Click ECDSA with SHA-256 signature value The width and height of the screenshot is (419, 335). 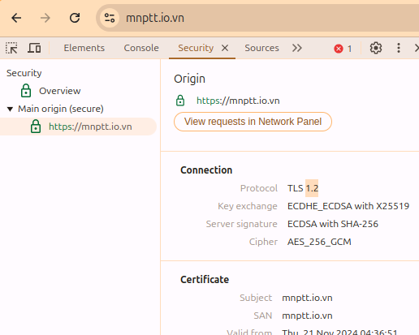pos(333,224)
